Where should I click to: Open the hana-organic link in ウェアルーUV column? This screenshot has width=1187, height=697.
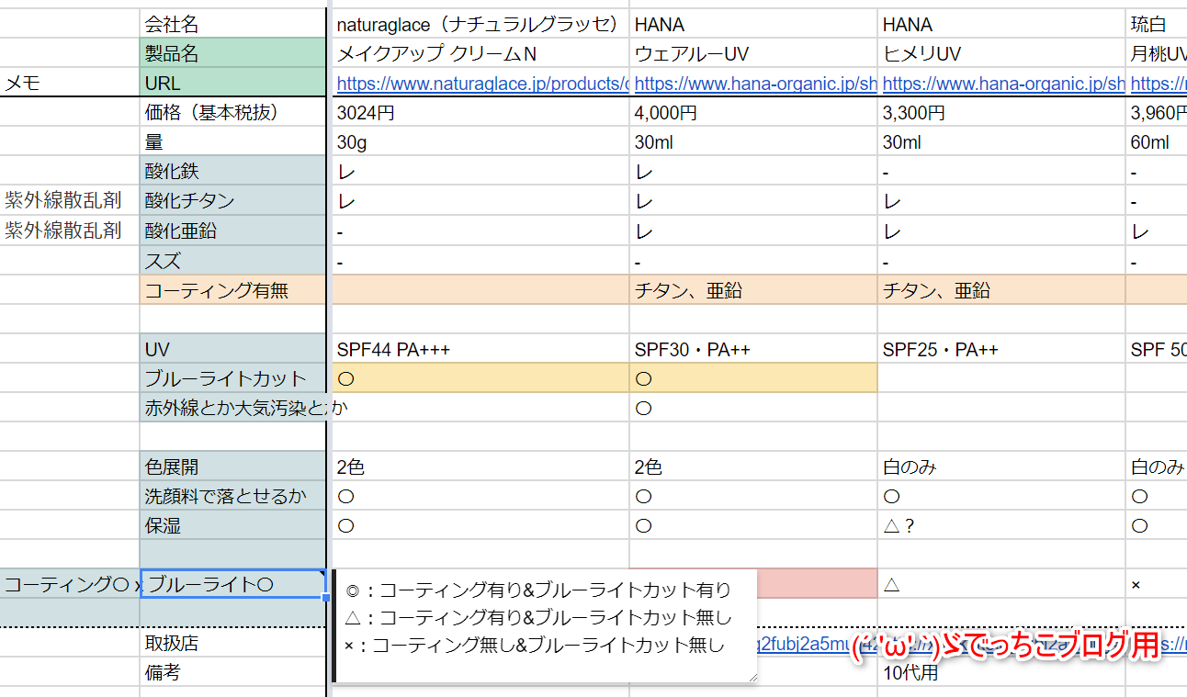pos(756,84)
